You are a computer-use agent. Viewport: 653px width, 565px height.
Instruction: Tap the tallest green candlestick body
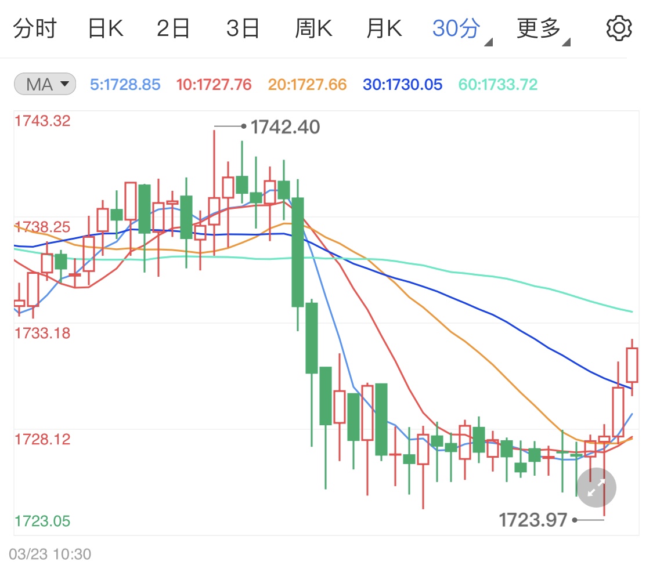click(x=298, y=252)
